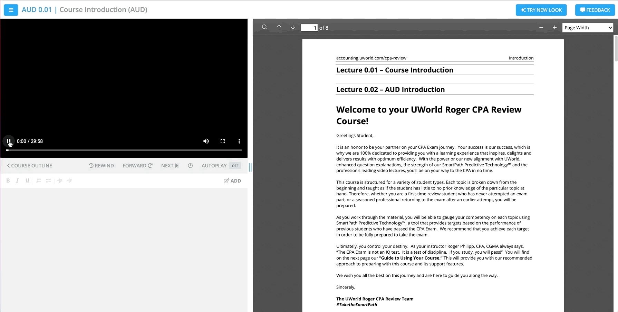This screenshot has width=618, height=312.
Task: Open the hamburger menu button
Action: click(11, 10)
